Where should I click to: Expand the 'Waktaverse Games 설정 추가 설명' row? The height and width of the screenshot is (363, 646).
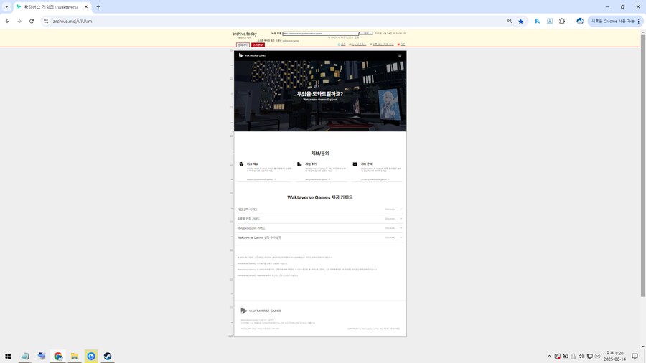tap(319, 237)
